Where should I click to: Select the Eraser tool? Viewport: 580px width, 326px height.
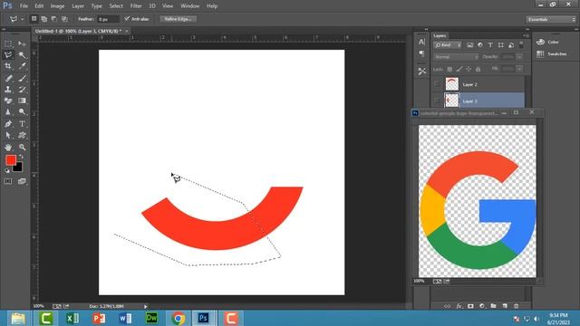[8, 101]
